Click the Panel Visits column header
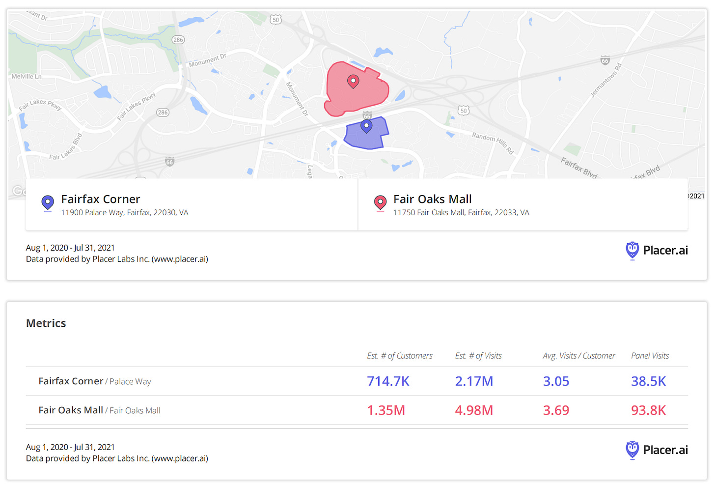 click(650, 356)
